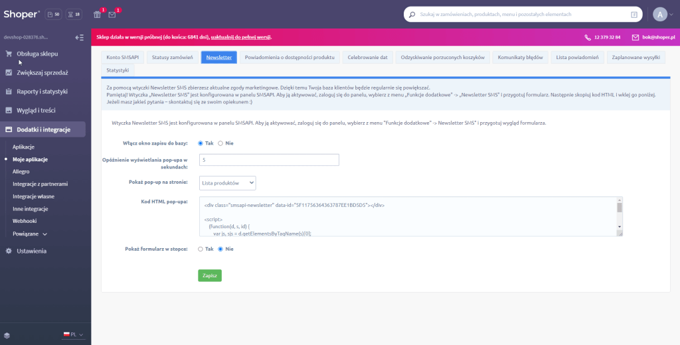Viewport: 680px width, 345px height.
Task: Select Tak for Pokaż formularz w stopce
Action: [x=201, y=249]
